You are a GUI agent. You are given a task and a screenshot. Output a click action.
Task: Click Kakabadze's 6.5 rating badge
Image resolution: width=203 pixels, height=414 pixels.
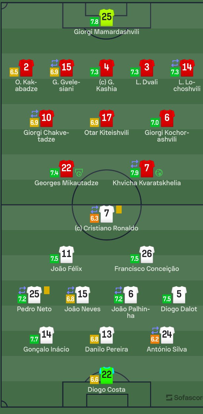pos(14,72)
